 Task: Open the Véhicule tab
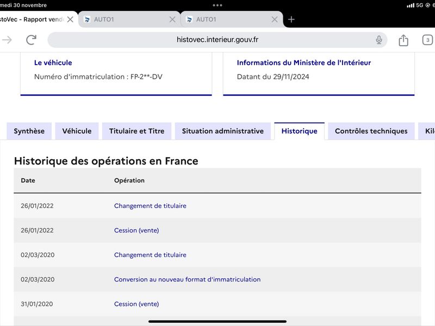[x=77, y=131]
